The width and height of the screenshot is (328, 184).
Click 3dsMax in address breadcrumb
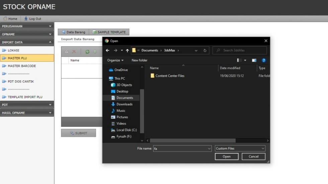click(169, 50)
